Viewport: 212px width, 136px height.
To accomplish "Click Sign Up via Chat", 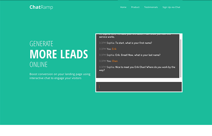I will pos(171,7).
